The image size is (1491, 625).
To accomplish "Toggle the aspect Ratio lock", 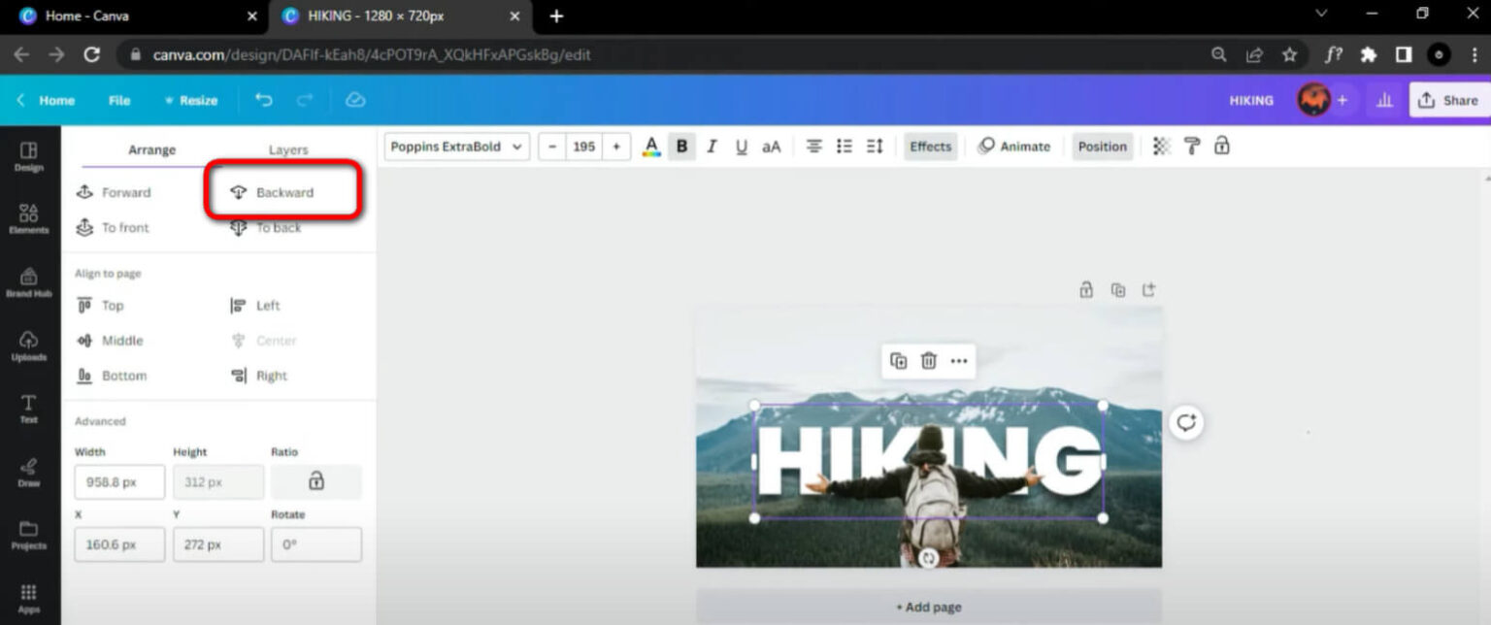I will click(316, 481).
